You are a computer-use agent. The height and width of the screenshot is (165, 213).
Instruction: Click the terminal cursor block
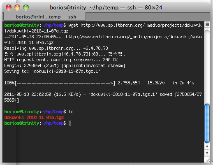point(70,123)
